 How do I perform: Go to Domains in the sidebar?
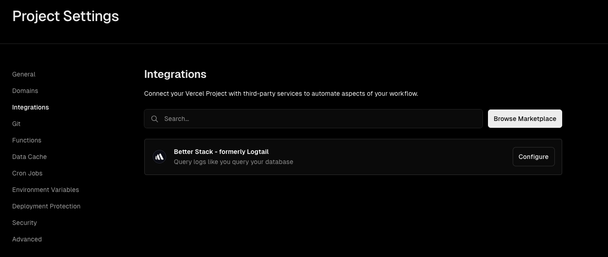(25, 91)
